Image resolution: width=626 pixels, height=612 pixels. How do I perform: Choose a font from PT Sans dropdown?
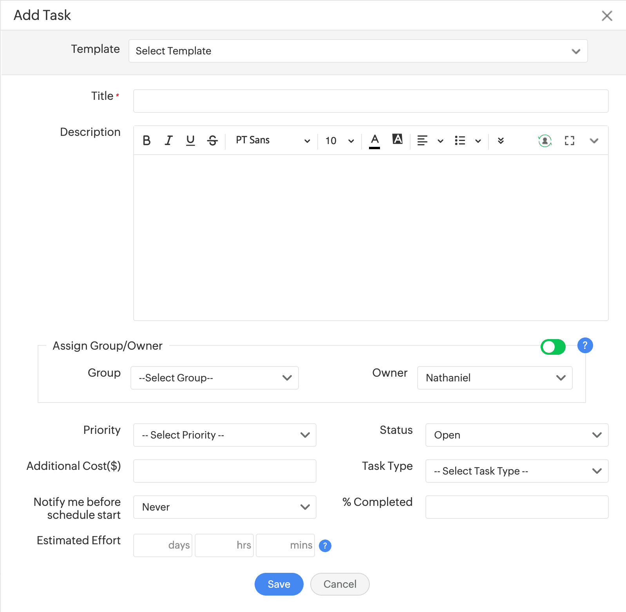pyautogui.click(x=272, y=141)
